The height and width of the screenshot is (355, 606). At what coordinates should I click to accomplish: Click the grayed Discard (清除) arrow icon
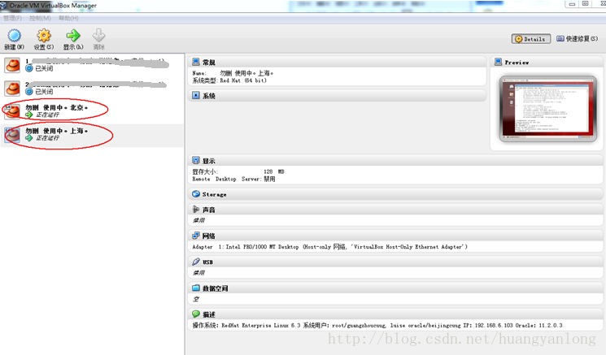point(98,36)
